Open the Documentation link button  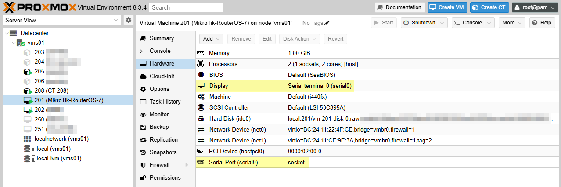[x=399, y=7]
